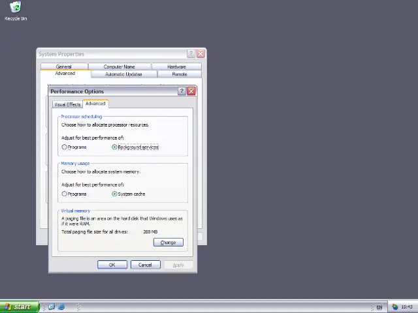Click OK in Performance Options
The height and width of the screenshot is (313, 418).
112,265
